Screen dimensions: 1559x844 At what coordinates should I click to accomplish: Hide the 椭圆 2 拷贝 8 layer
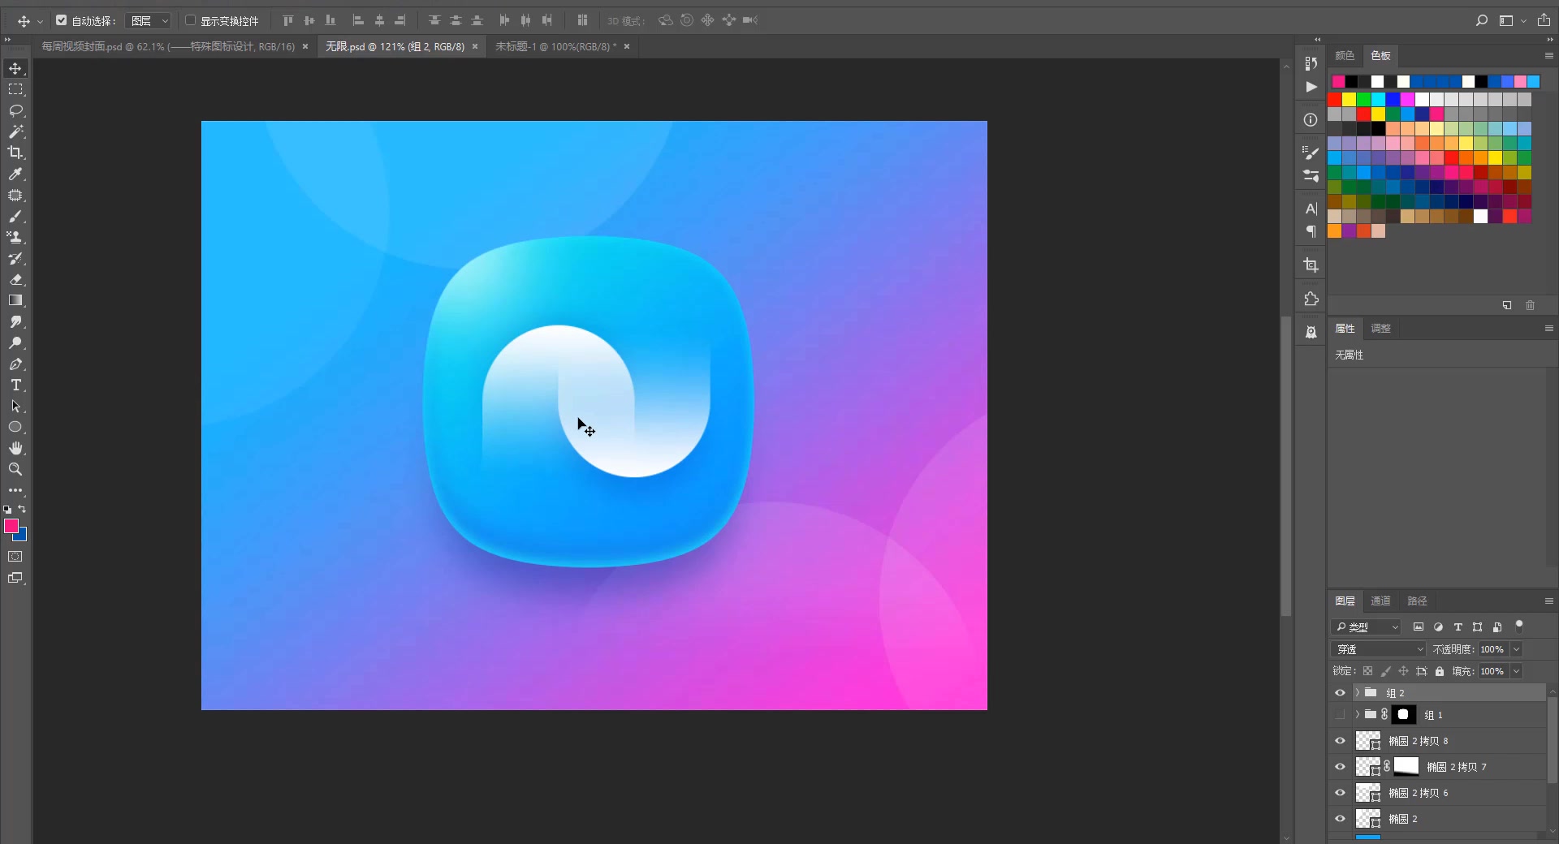pyautogui.click(x=1340, y=740)
